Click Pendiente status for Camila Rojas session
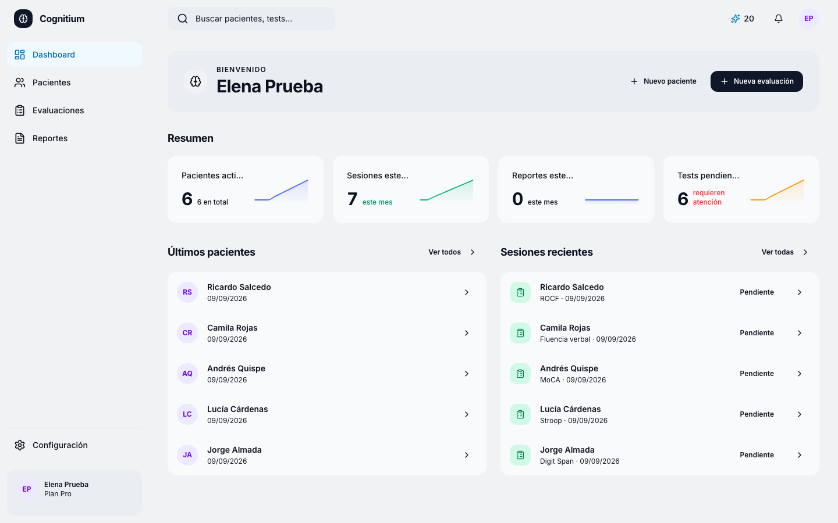The width and height of the screenshot is (838, 523). pyautogui.click(x=757, y=333)
